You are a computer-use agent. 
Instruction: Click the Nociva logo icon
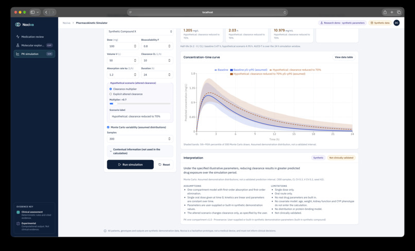click(x=18, y=25)
